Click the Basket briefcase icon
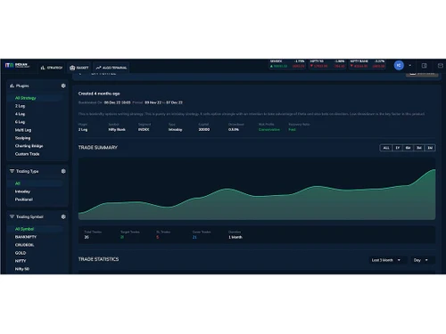The height and width of the screenshot is (334, 446). click(72, 68)
